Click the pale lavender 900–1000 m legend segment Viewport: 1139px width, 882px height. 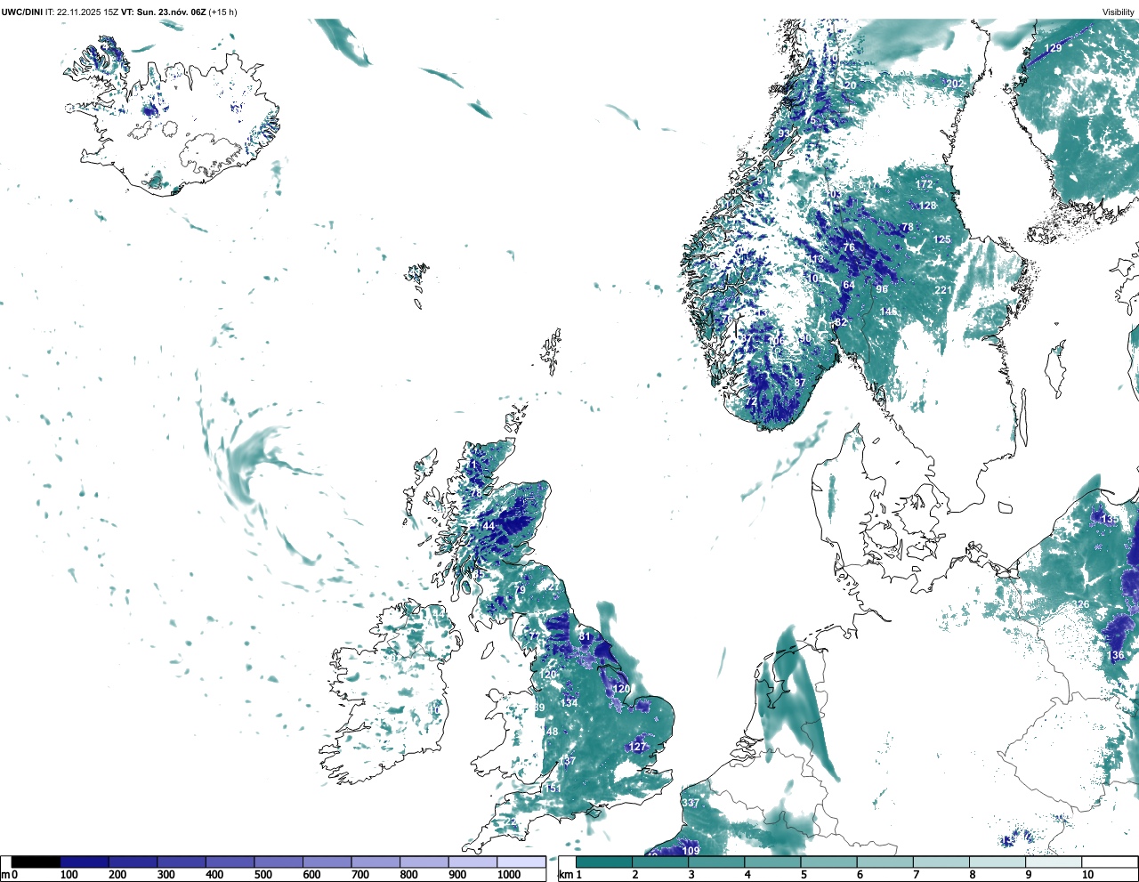point(473,862)
